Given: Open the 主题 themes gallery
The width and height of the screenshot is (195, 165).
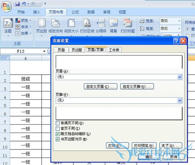Looking at the screenshot, I should pyautogui.click(x=8, y=27).
